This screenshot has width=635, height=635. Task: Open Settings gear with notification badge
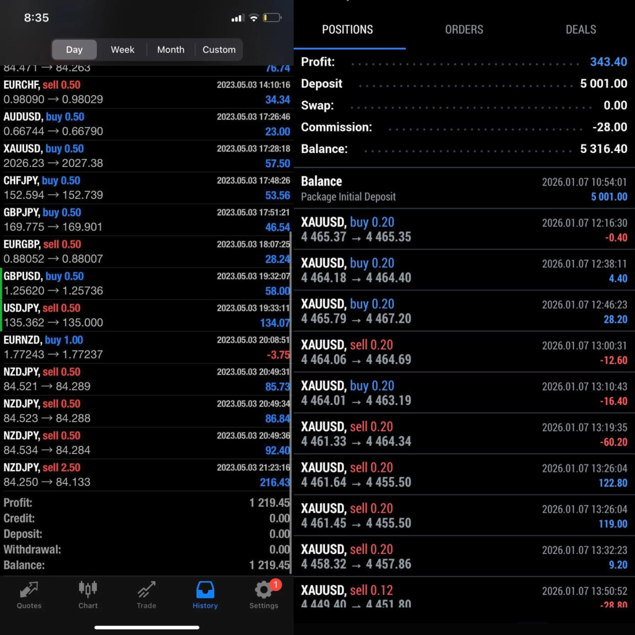(x=264, y=589)
